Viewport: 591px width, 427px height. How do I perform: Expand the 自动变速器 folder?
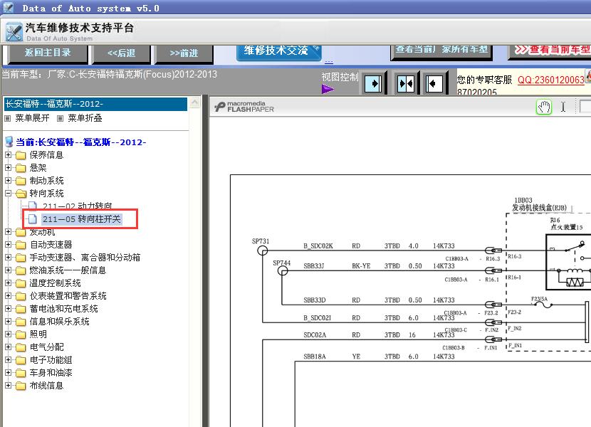point(9,244)
